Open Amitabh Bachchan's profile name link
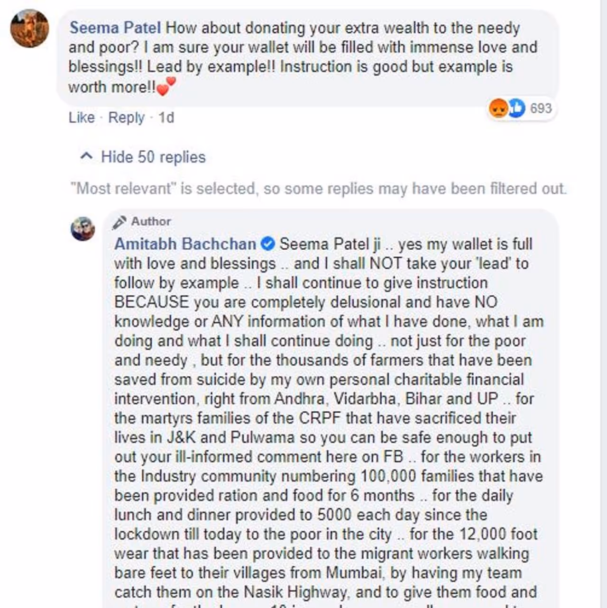607x608 pixels. pyautogui.click(x=185, y=244)
